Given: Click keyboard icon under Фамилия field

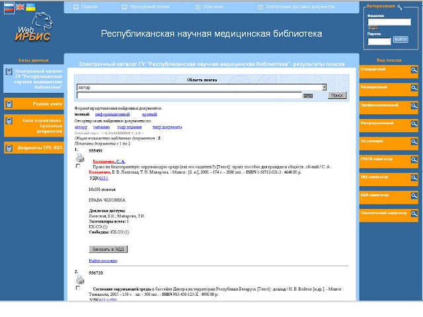Looking at the screenshot, I should click(373, 28).
